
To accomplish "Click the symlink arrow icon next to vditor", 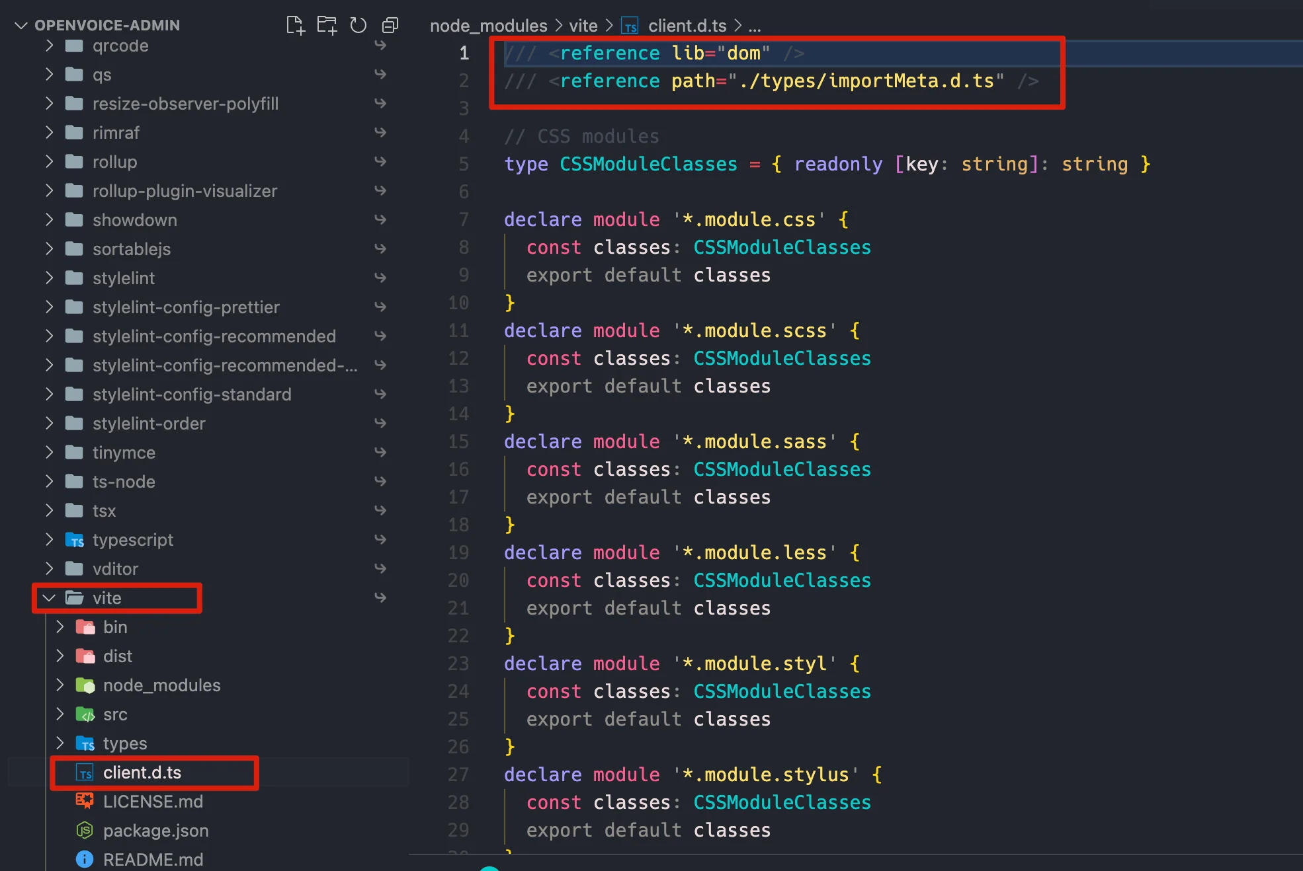I will [380, 568].
